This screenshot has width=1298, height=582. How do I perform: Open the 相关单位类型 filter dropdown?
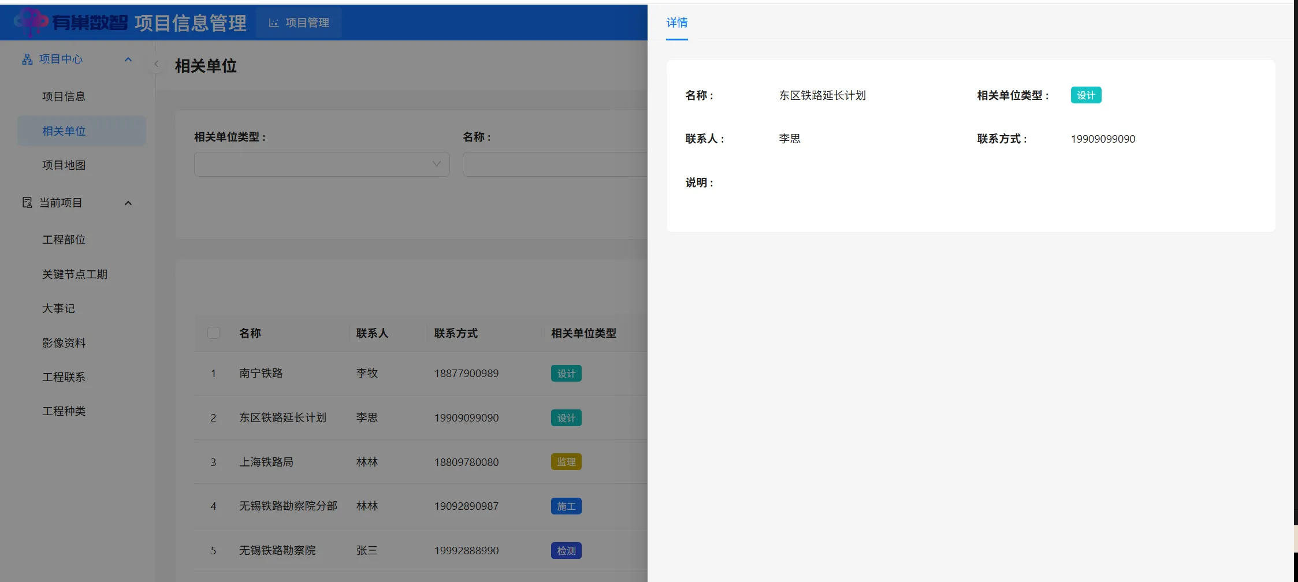point(322,164)
